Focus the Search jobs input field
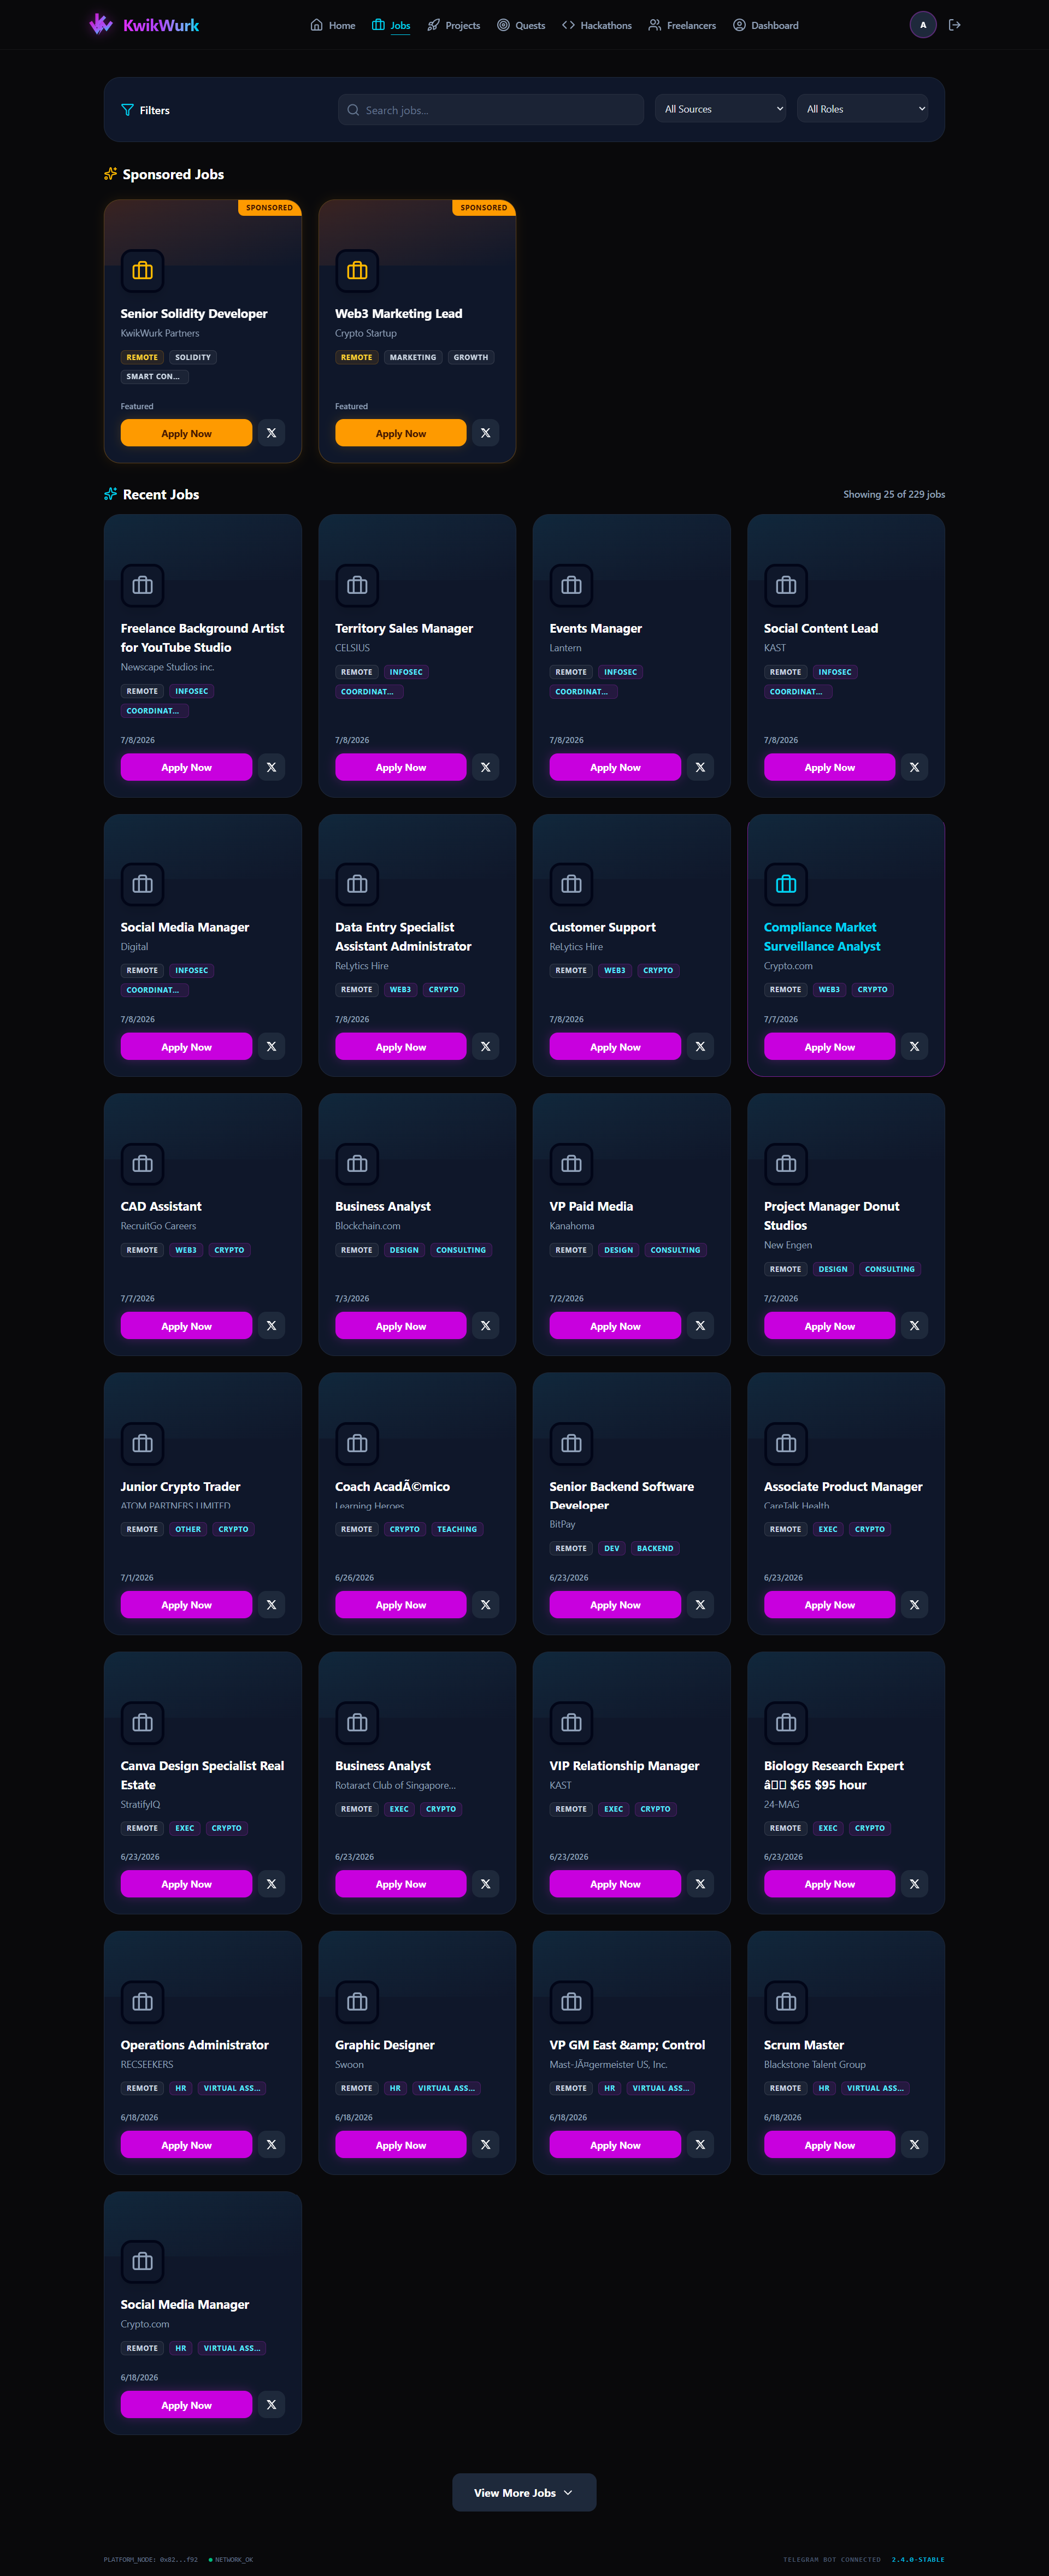This screenshot has width=1049, height=2576. tap(491, 110)
